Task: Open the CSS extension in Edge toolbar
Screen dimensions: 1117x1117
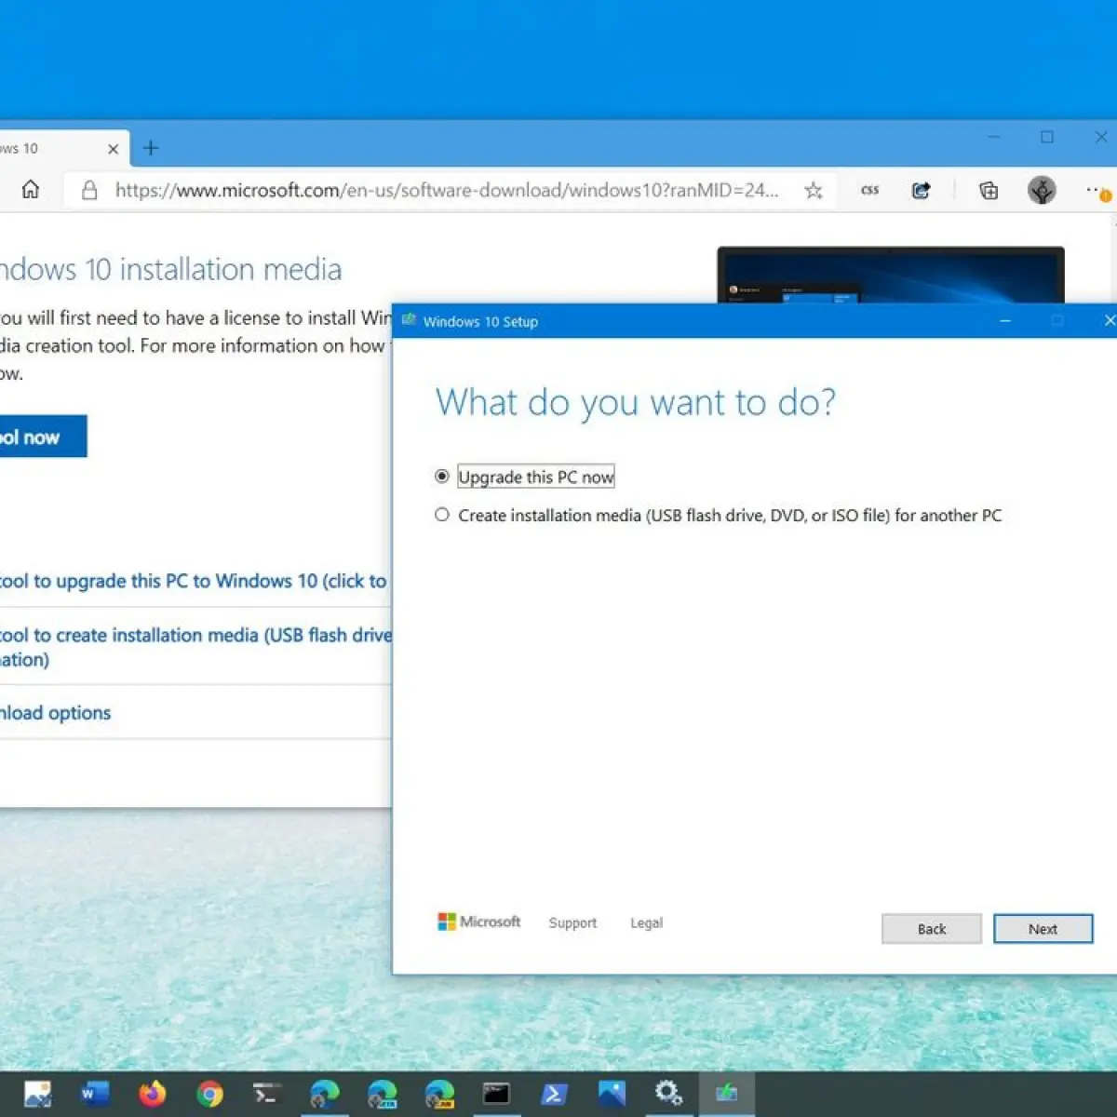Action: point(869,191)
